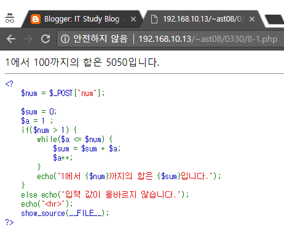Screen dimensions: 284x232
Task: Click the code line '$sum = 0;'
Action: pos(39,111)
